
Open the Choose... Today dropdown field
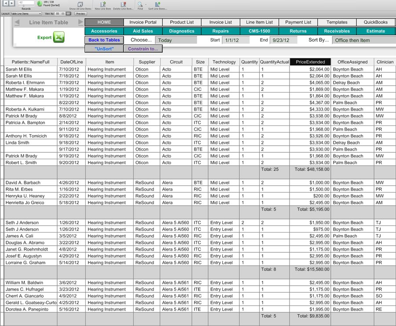click(x=176, y=40)
